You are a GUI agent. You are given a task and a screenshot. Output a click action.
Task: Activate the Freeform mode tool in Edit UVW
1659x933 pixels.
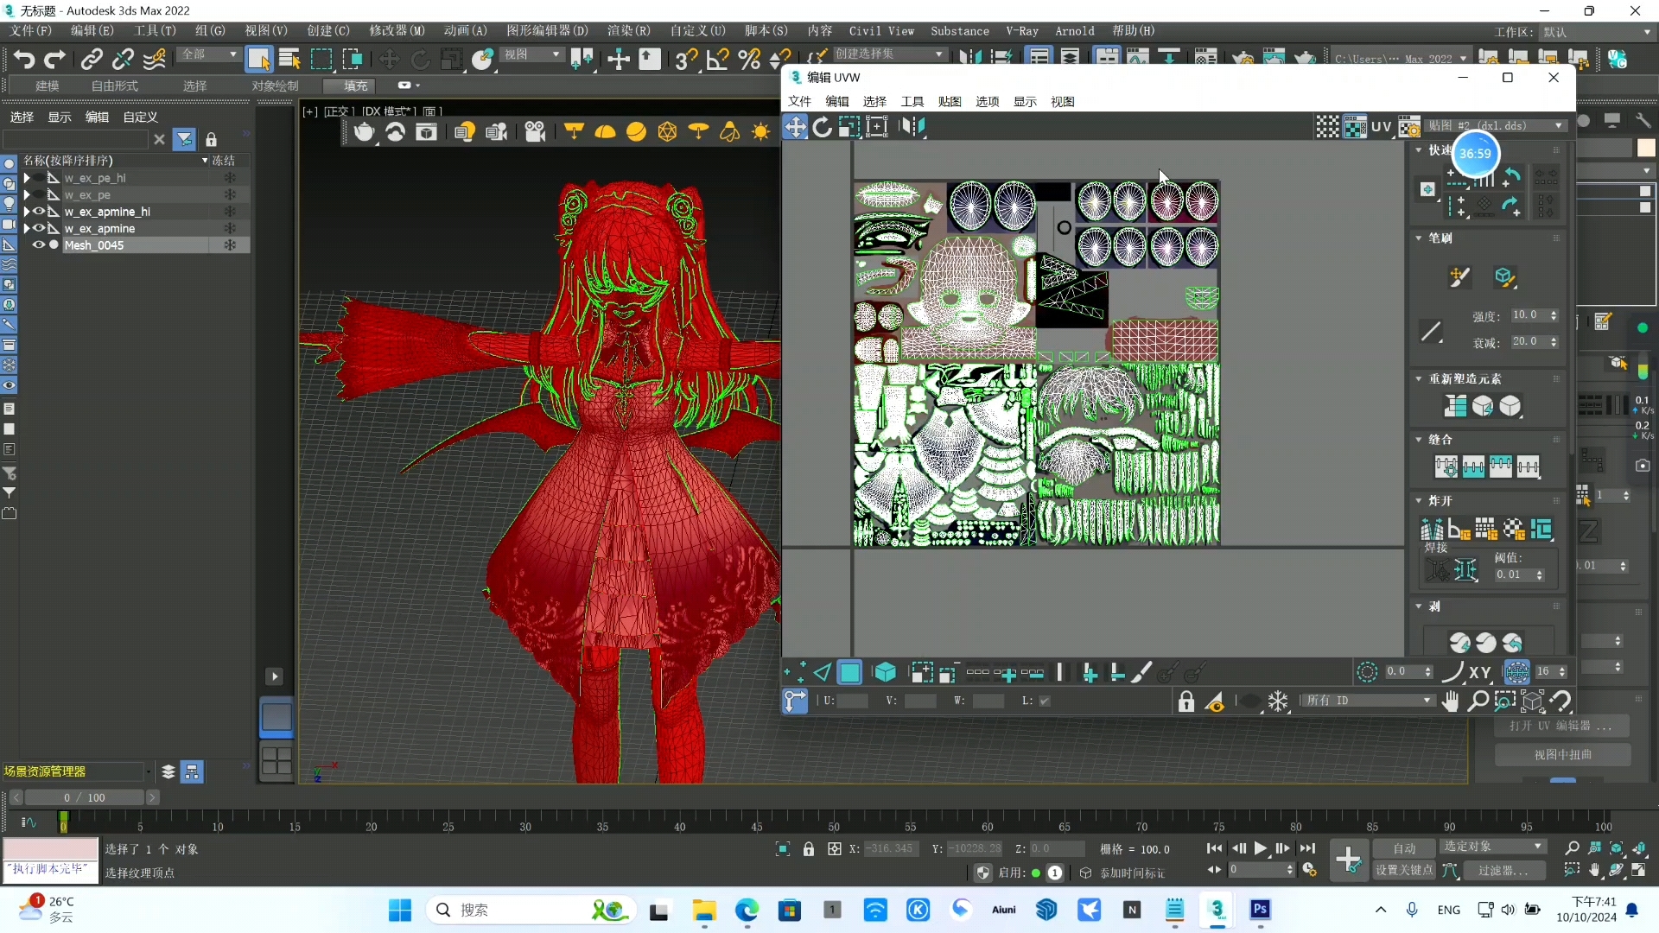[877, 127]
